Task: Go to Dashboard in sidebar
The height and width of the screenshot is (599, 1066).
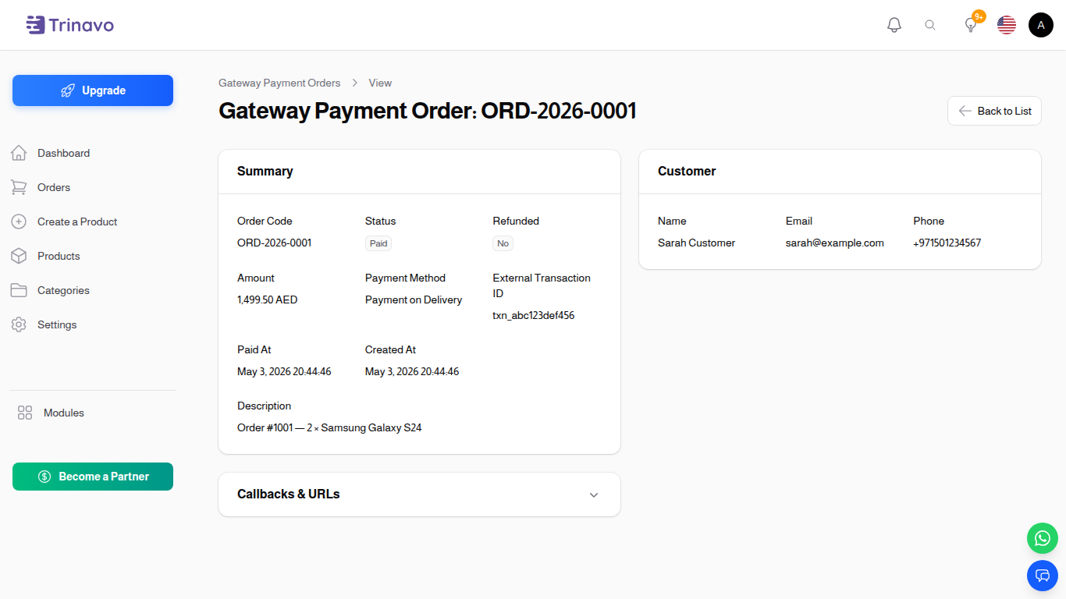Action: click(63, 153)
